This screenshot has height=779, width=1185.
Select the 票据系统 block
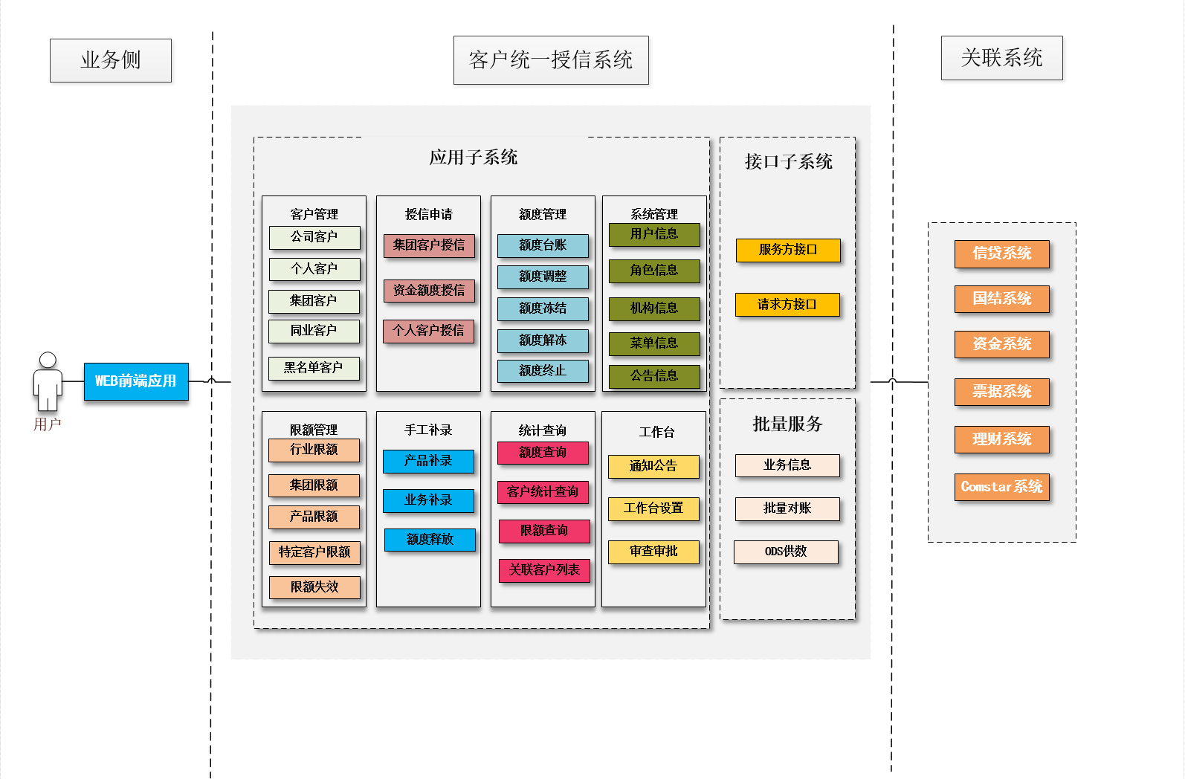point(1001,392)
